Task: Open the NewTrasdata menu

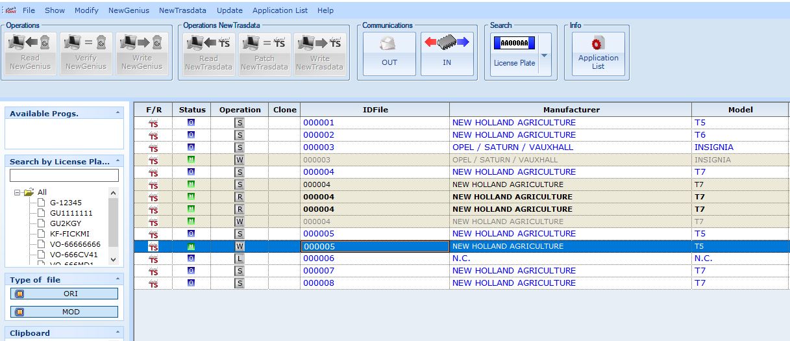Action: pyautogui.click(x=182, y=10)
